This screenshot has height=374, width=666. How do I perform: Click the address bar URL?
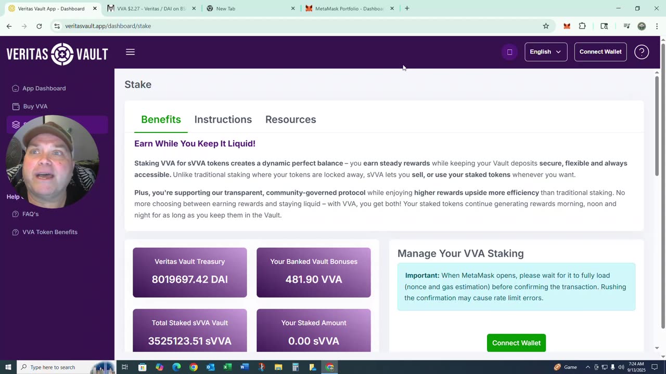coord(108,26)
